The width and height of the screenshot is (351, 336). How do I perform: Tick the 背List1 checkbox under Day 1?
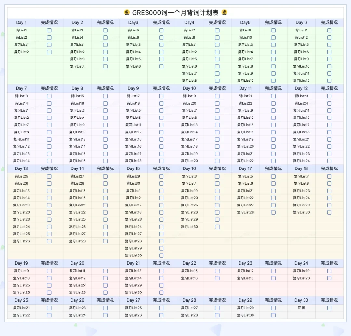pos(49,30)
